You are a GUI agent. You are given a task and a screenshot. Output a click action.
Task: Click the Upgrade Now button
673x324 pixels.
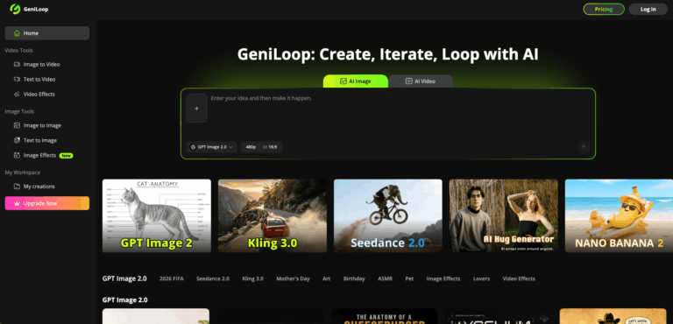coord(47,203)
